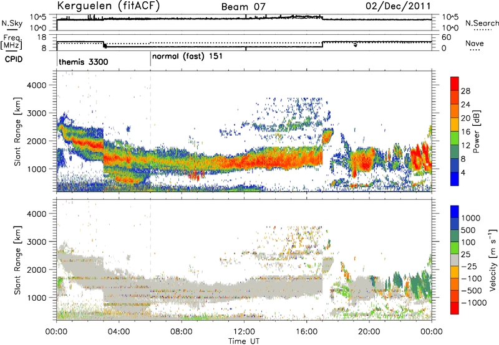
Task: Click the '28' power colorbar value
Action: click(x=465, y=91)
